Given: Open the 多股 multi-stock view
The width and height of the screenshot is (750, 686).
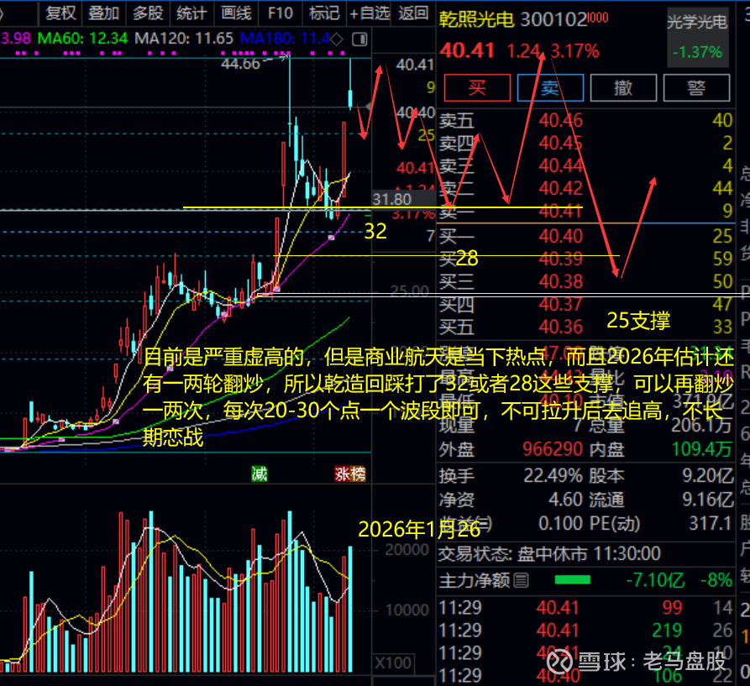Looking at the screenshot, I should pyautogui.click(x=148, y=13).
